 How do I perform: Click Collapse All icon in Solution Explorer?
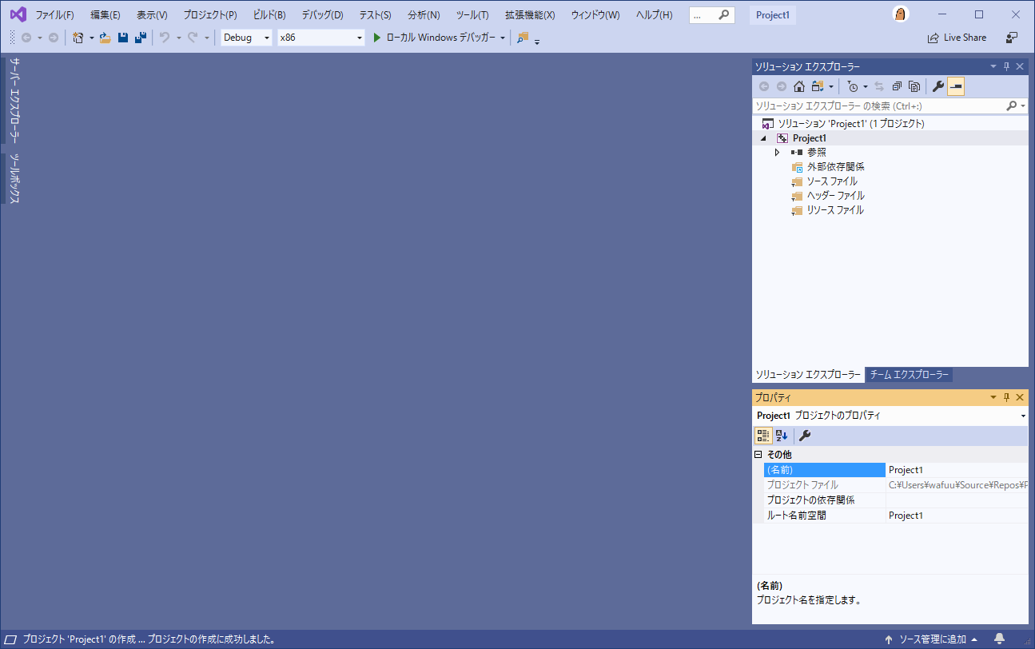(897, 86)
